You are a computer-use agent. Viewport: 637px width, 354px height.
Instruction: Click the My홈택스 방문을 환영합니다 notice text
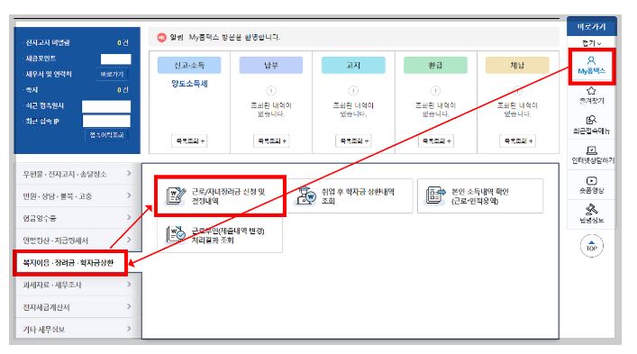pyautogui.click(x=234, y=37)
